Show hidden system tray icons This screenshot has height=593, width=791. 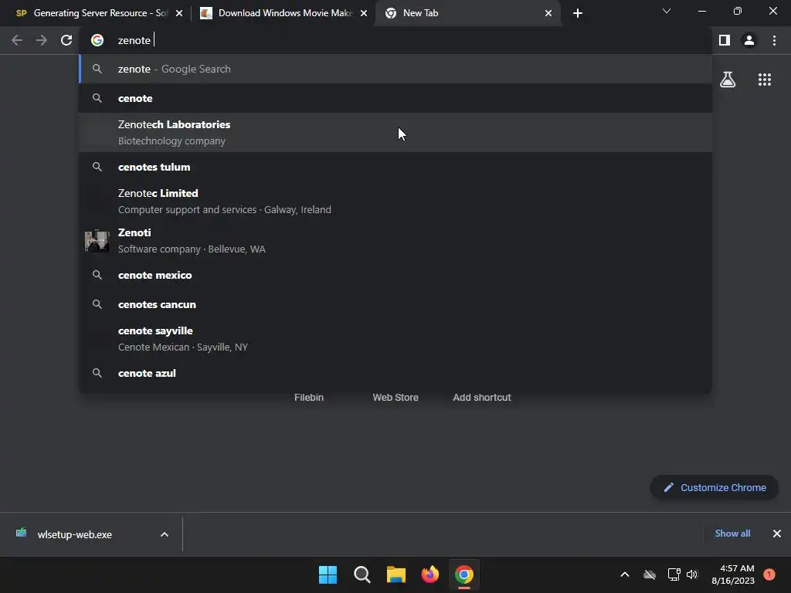click(624, 574)
